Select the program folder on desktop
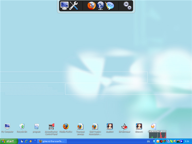The height and width of the screenshot is (144, 192). (36, 128)
